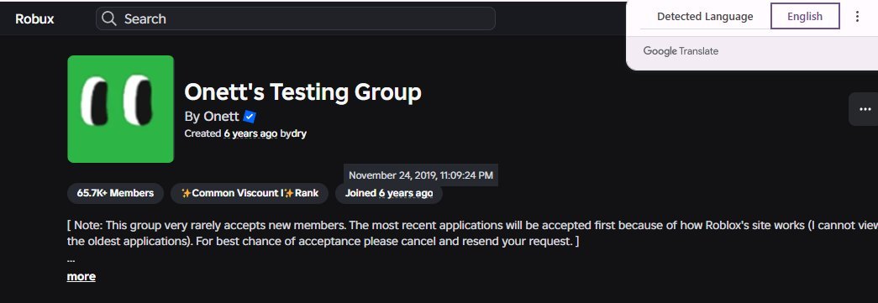Switch to the English translation tab

(805, 16)
